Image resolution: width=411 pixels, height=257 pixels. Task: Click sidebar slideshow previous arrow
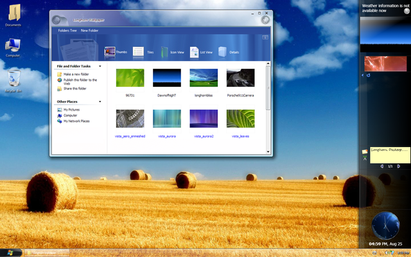pyautogui.click(x=363, y=75)
